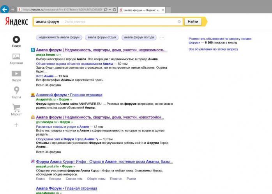Select the 'недвижимость анапа форум' suggestion

pyautogui.click(x=59, y=37)
